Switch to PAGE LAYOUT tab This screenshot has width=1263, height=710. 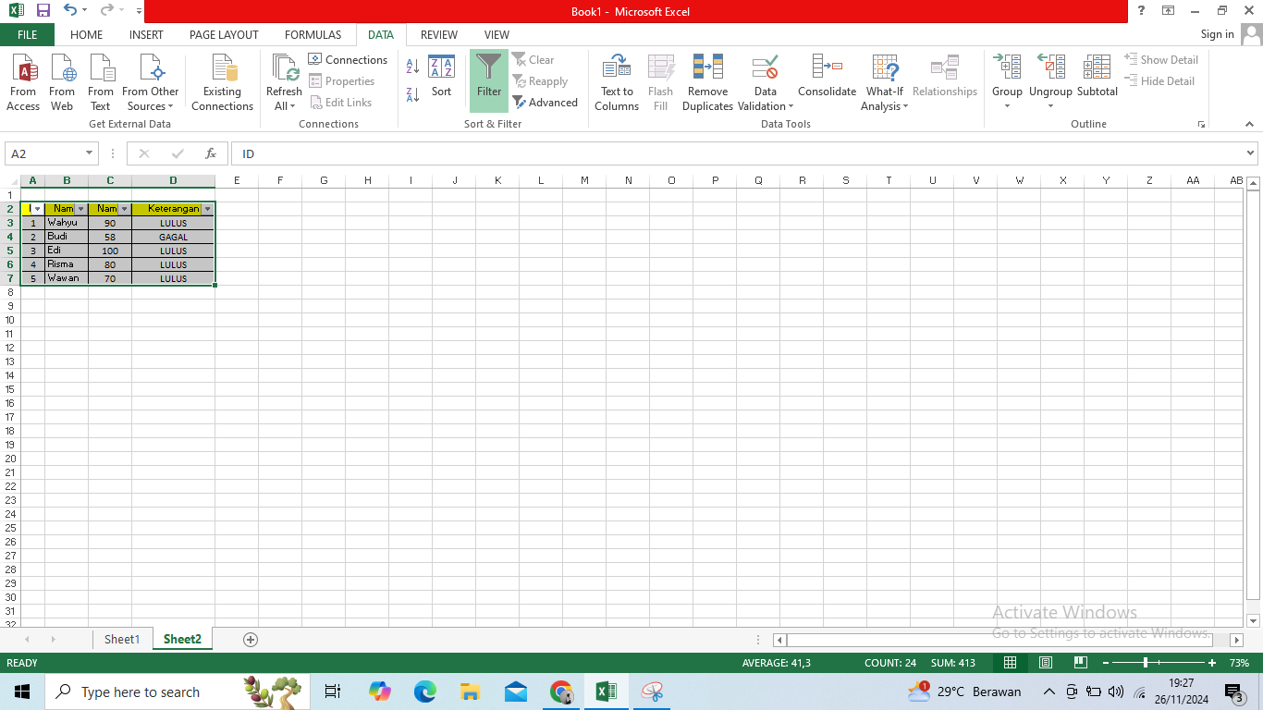pos(224,34)
